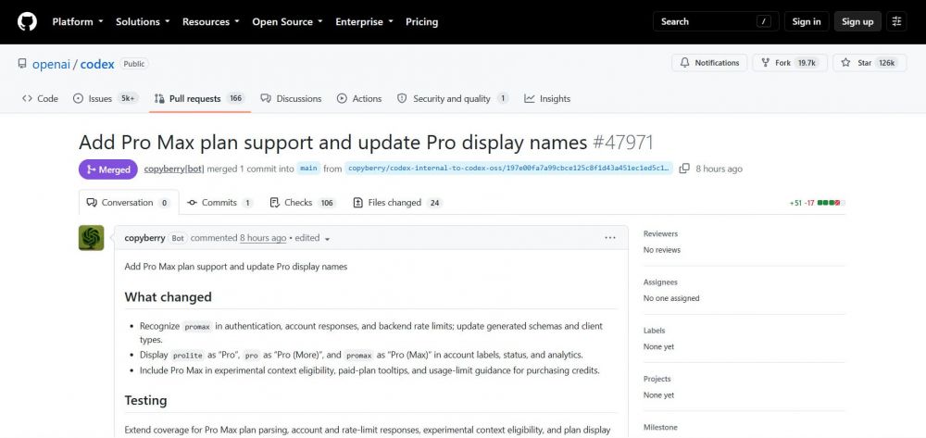Select the Commits tab
The width and height of the screenshot is (926, 438).
point(219,203)
